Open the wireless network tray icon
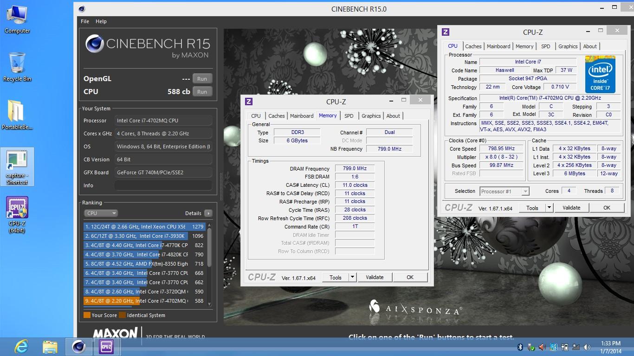 point(576,347)
